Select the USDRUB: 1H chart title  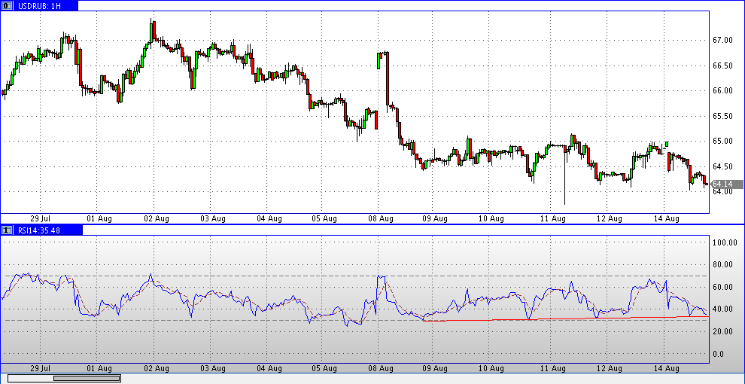tap(39, 6)
